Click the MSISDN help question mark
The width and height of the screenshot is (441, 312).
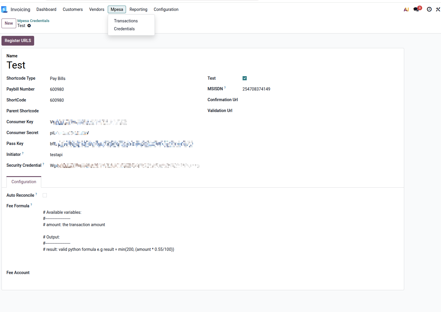point(225,88)
